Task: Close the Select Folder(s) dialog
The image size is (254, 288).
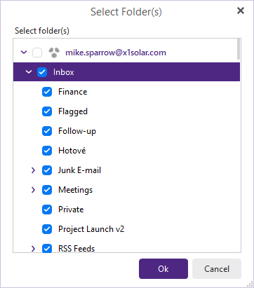Action: [241, 11]
